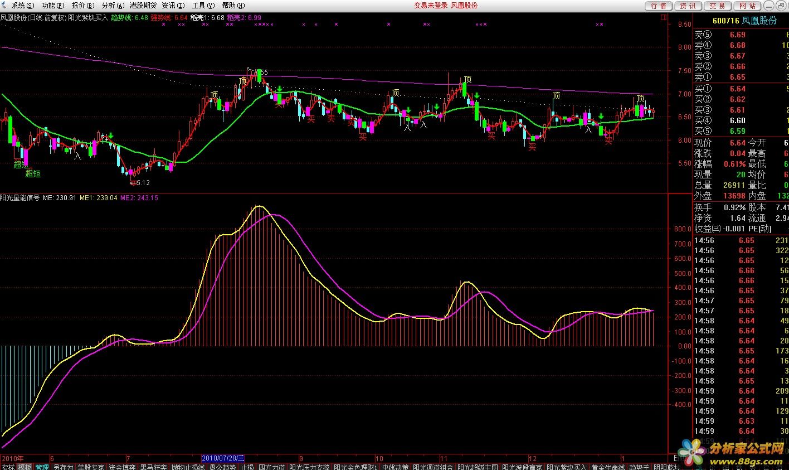
Task: Click the 总量 26911 value
Action: [x=733, y=185]
